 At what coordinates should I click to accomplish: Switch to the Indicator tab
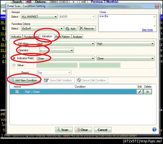(x=16, y=37)
